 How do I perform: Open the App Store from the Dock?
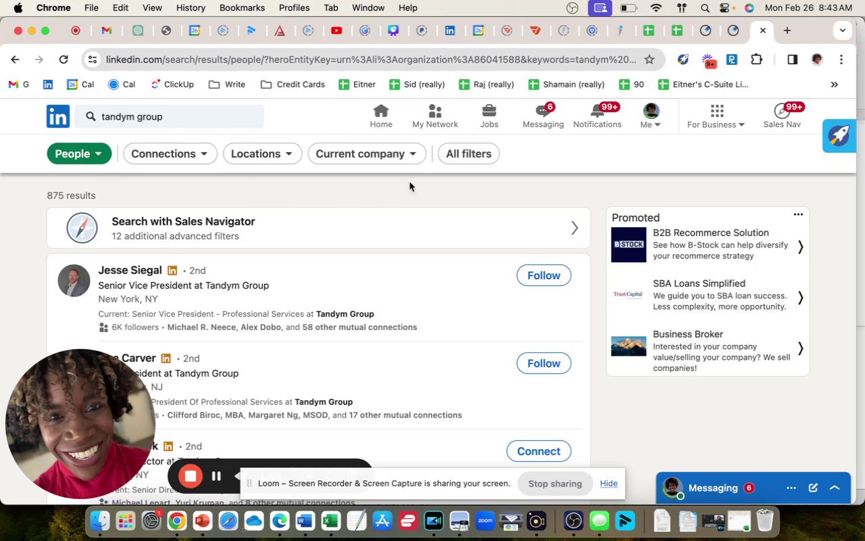tap(382, 521)
